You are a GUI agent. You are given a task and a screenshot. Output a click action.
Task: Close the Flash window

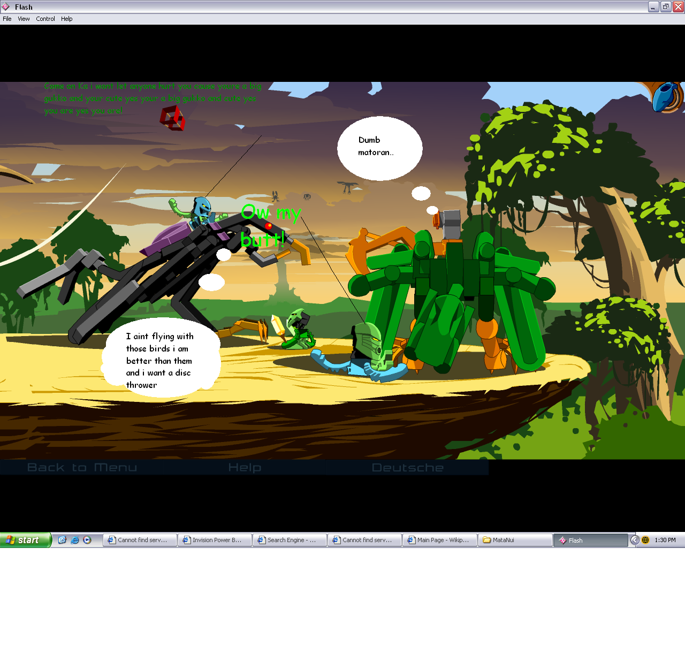coord(678,7)
